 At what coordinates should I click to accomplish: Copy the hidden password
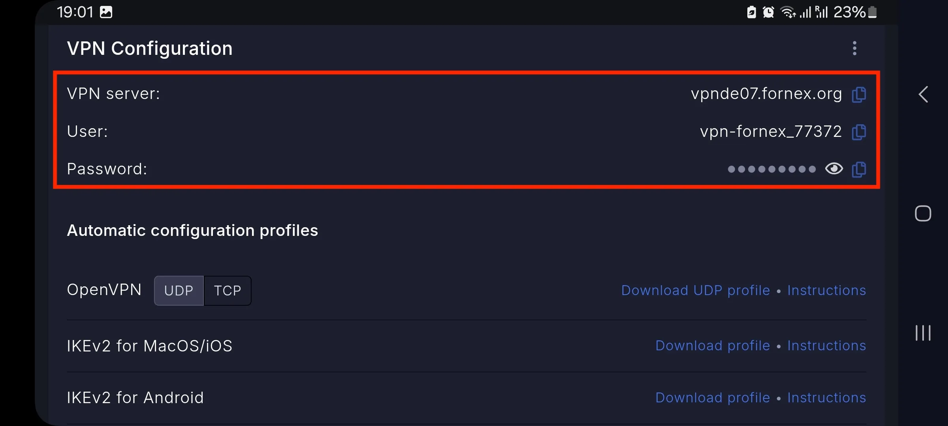pos(859,170)
